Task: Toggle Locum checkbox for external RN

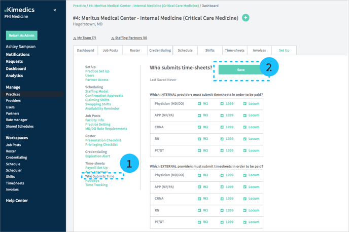Action: tap(245, 210)
